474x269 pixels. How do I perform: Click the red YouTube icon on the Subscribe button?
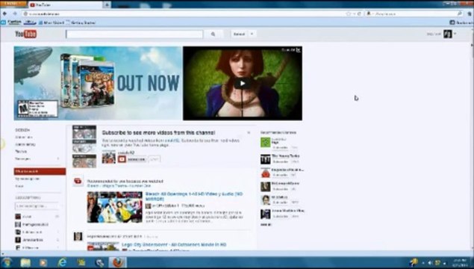pyautogui.click(x=122, y=159)
